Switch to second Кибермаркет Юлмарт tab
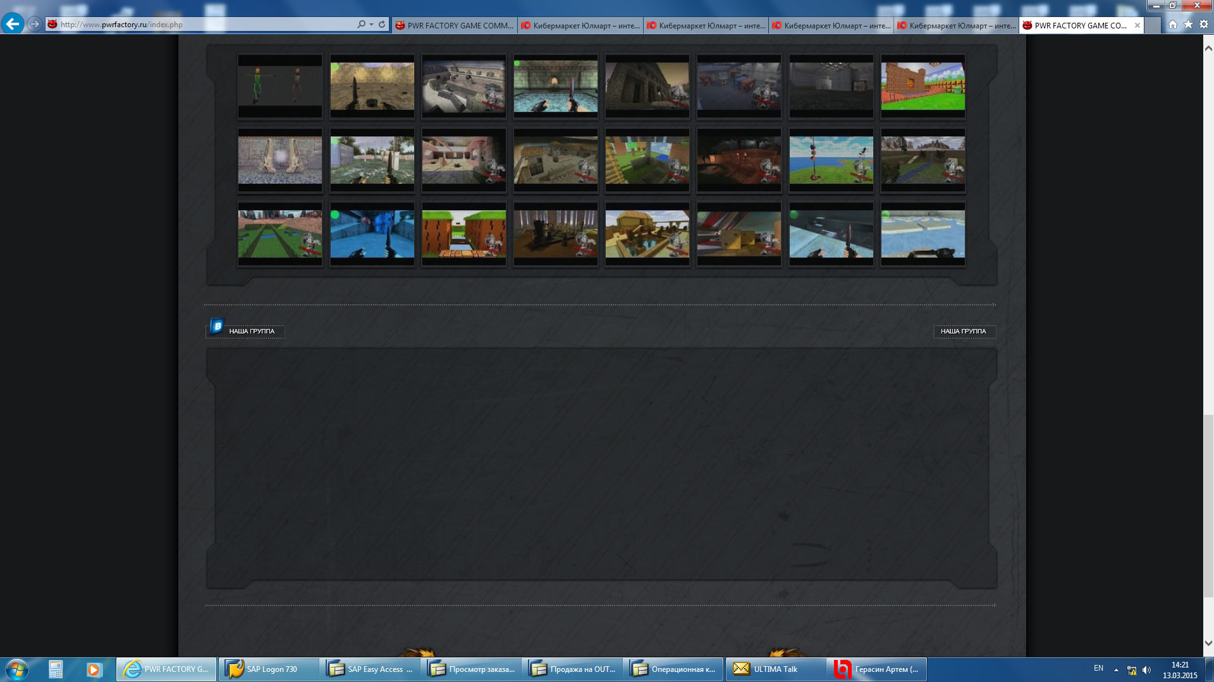 [706, 25]
